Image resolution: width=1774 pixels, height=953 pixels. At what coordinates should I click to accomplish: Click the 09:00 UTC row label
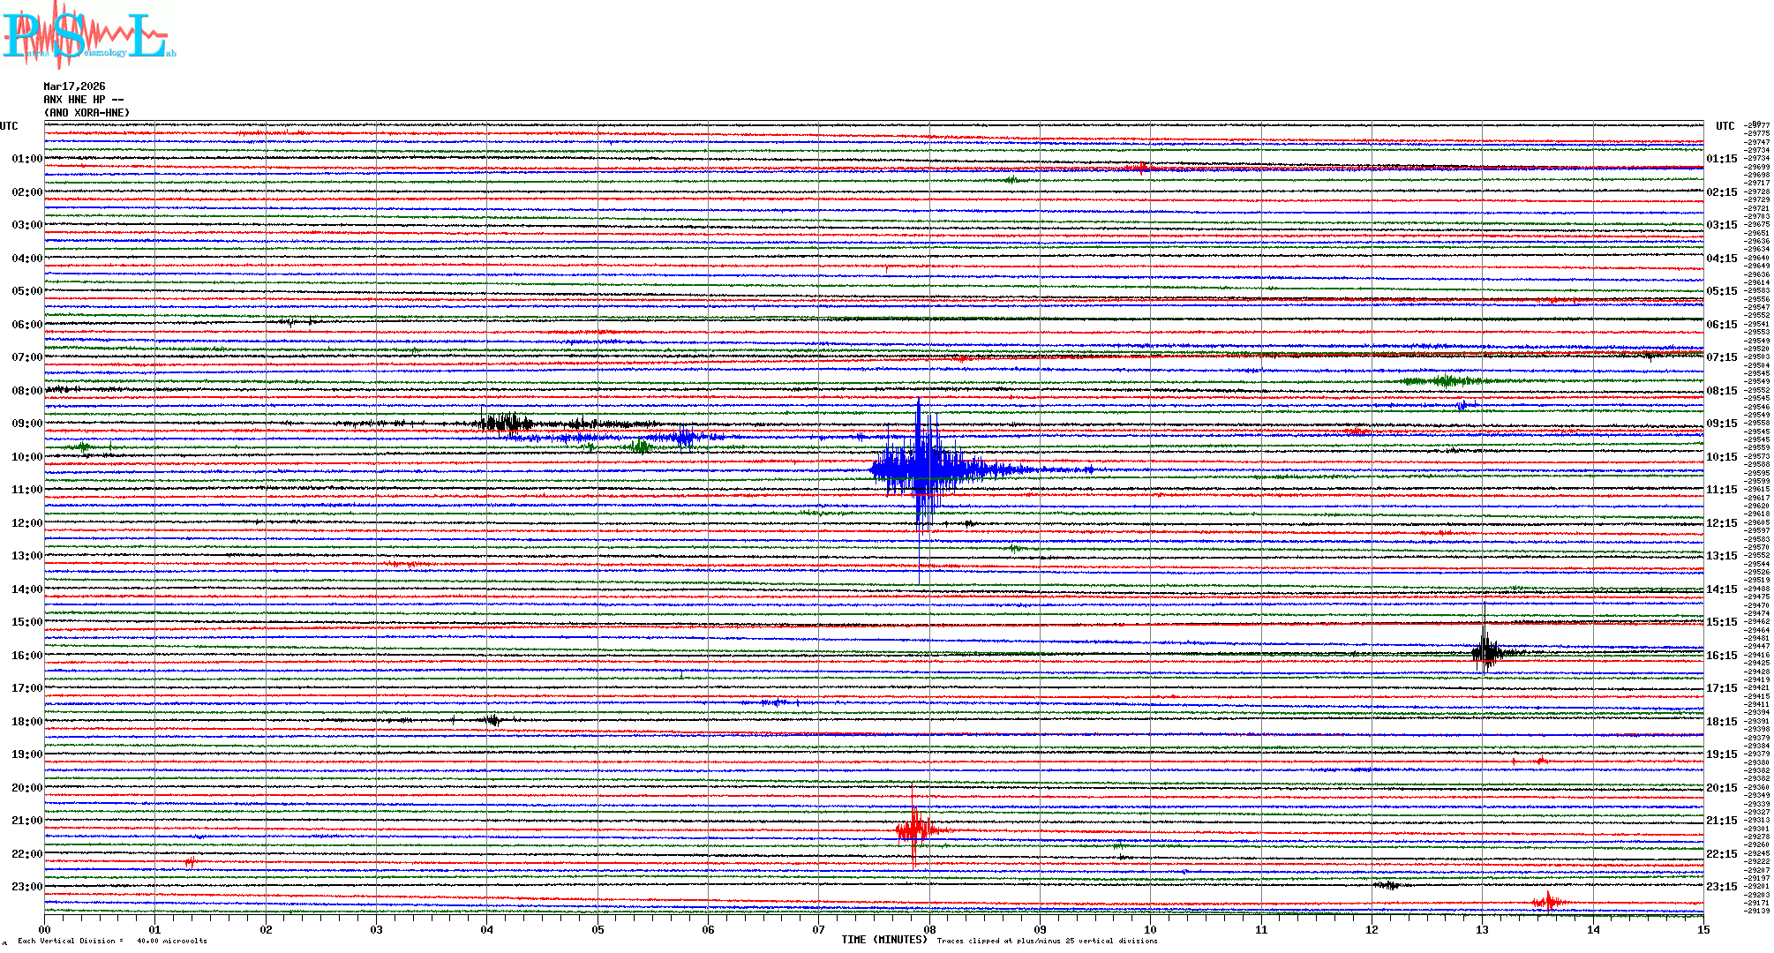[x=26, y=424]
